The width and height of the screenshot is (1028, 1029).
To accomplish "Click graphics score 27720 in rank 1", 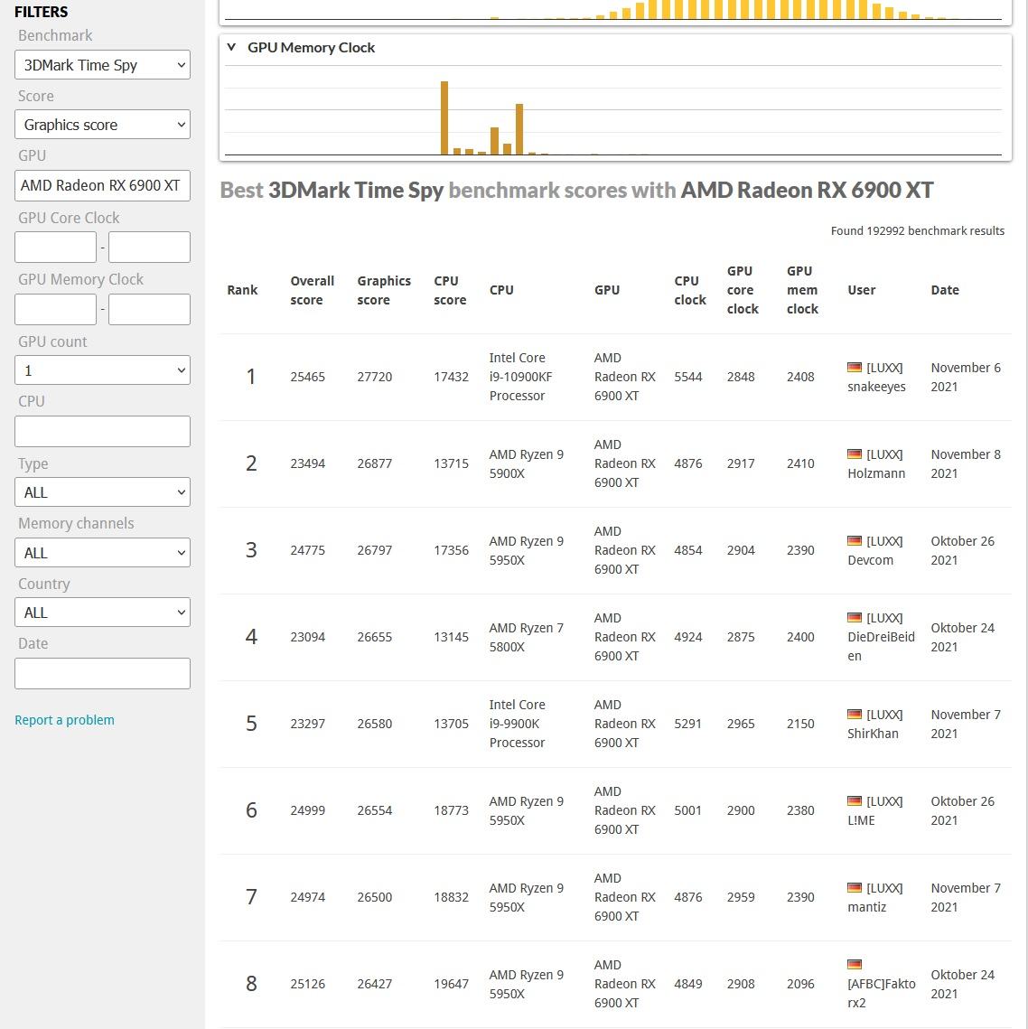I will tap(375, 377).
